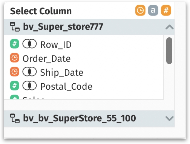Click the join circles icon beside Row_ID
The image size is (190, 144).
[29, 44]
